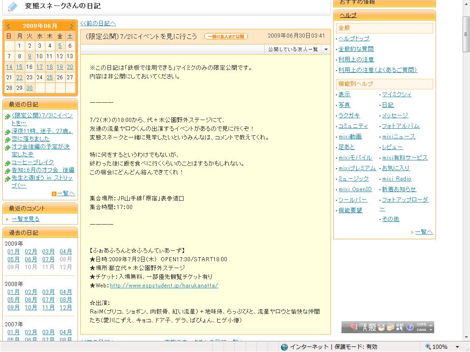Click pencil icon beside コーヒーブレイク

pos(8,163)
